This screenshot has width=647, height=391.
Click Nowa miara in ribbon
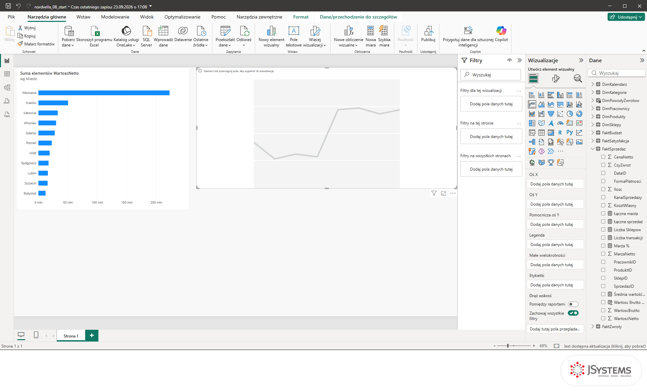click(370, 36)
